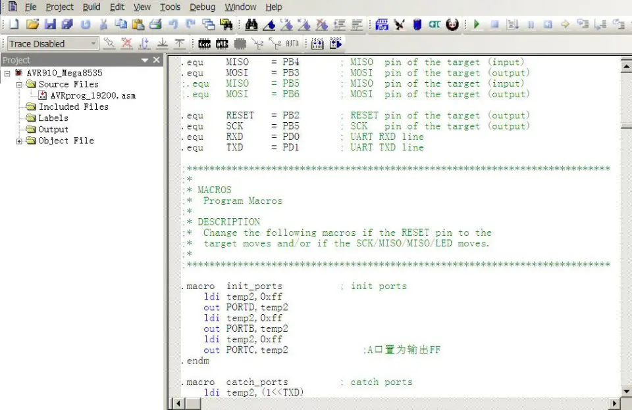Click the editor horizontal scrollbar right arrow
Screen dimensions: 632x410
coord(615,403)
